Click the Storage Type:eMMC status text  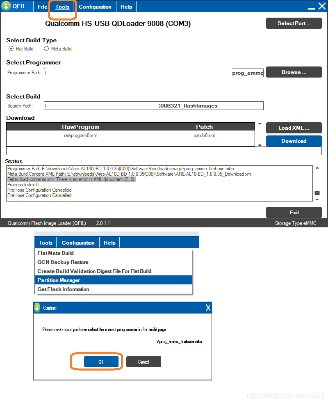296,223
